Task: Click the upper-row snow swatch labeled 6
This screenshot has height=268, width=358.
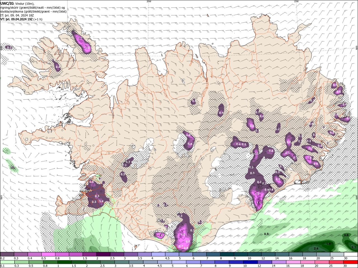Action: [x=199, y=254]
